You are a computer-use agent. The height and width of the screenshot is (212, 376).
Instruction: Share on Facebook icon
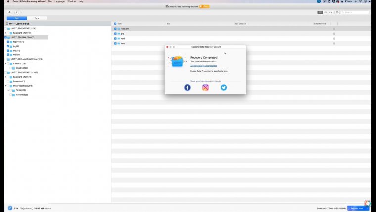point(188,87)
